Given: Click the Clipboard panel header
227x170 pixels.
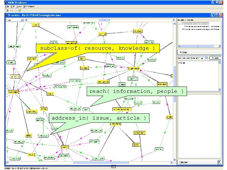Looking at the screenshot, I should point(200,162).
